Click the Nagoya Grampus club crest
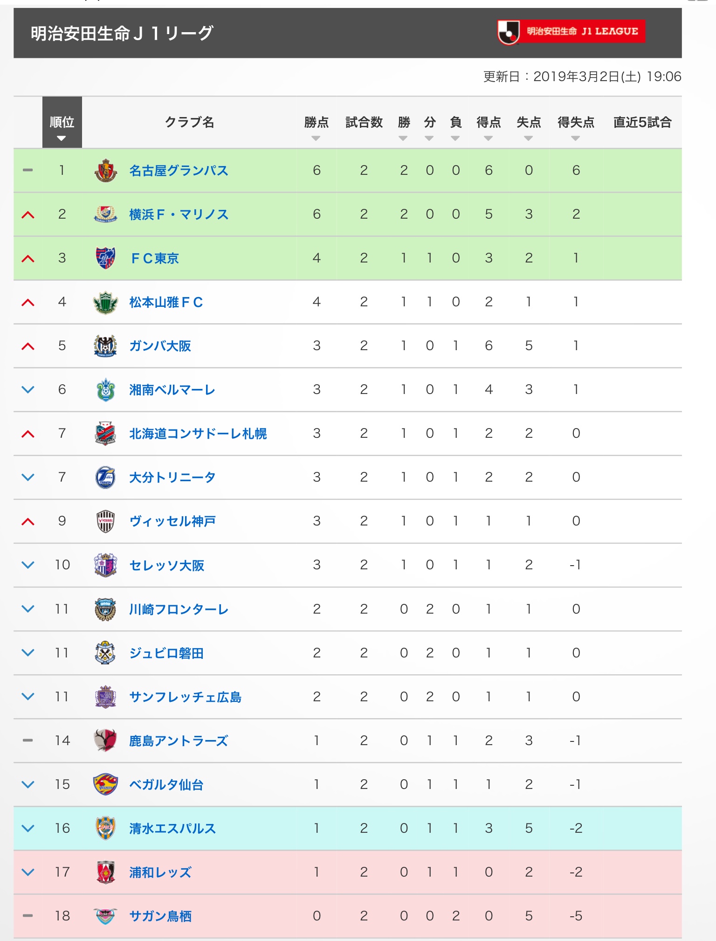The width and height of the screenshot is (716, 941). pos(105,171)
